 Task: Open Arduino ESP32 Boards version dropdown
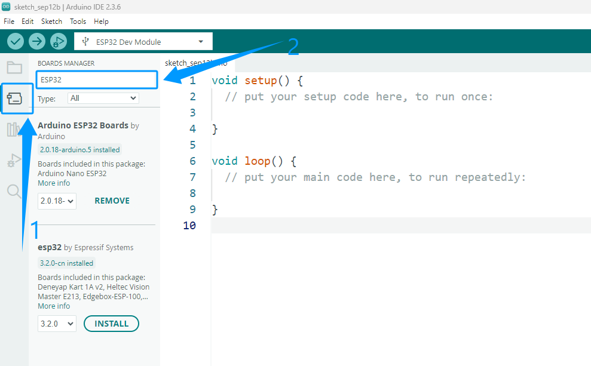tap(57, 201)
